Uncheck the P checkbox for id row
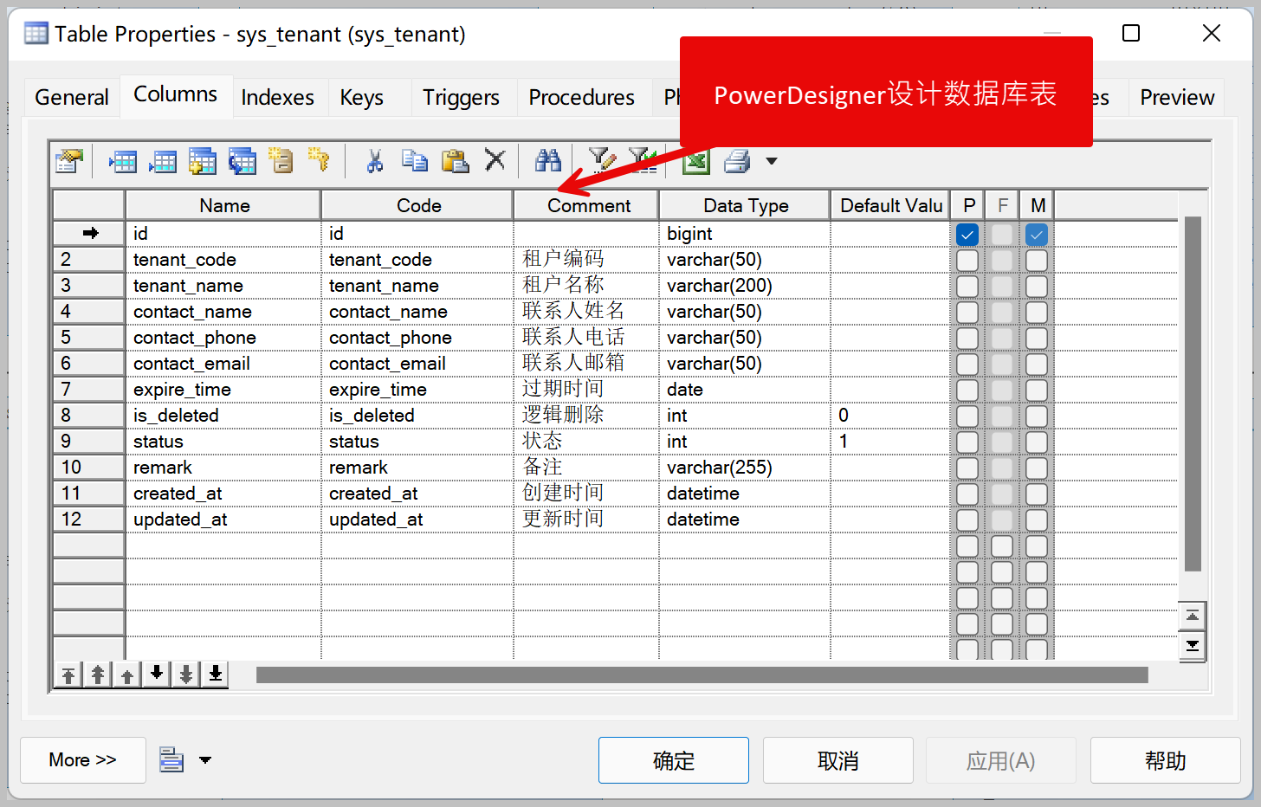 tap(967, 235)
